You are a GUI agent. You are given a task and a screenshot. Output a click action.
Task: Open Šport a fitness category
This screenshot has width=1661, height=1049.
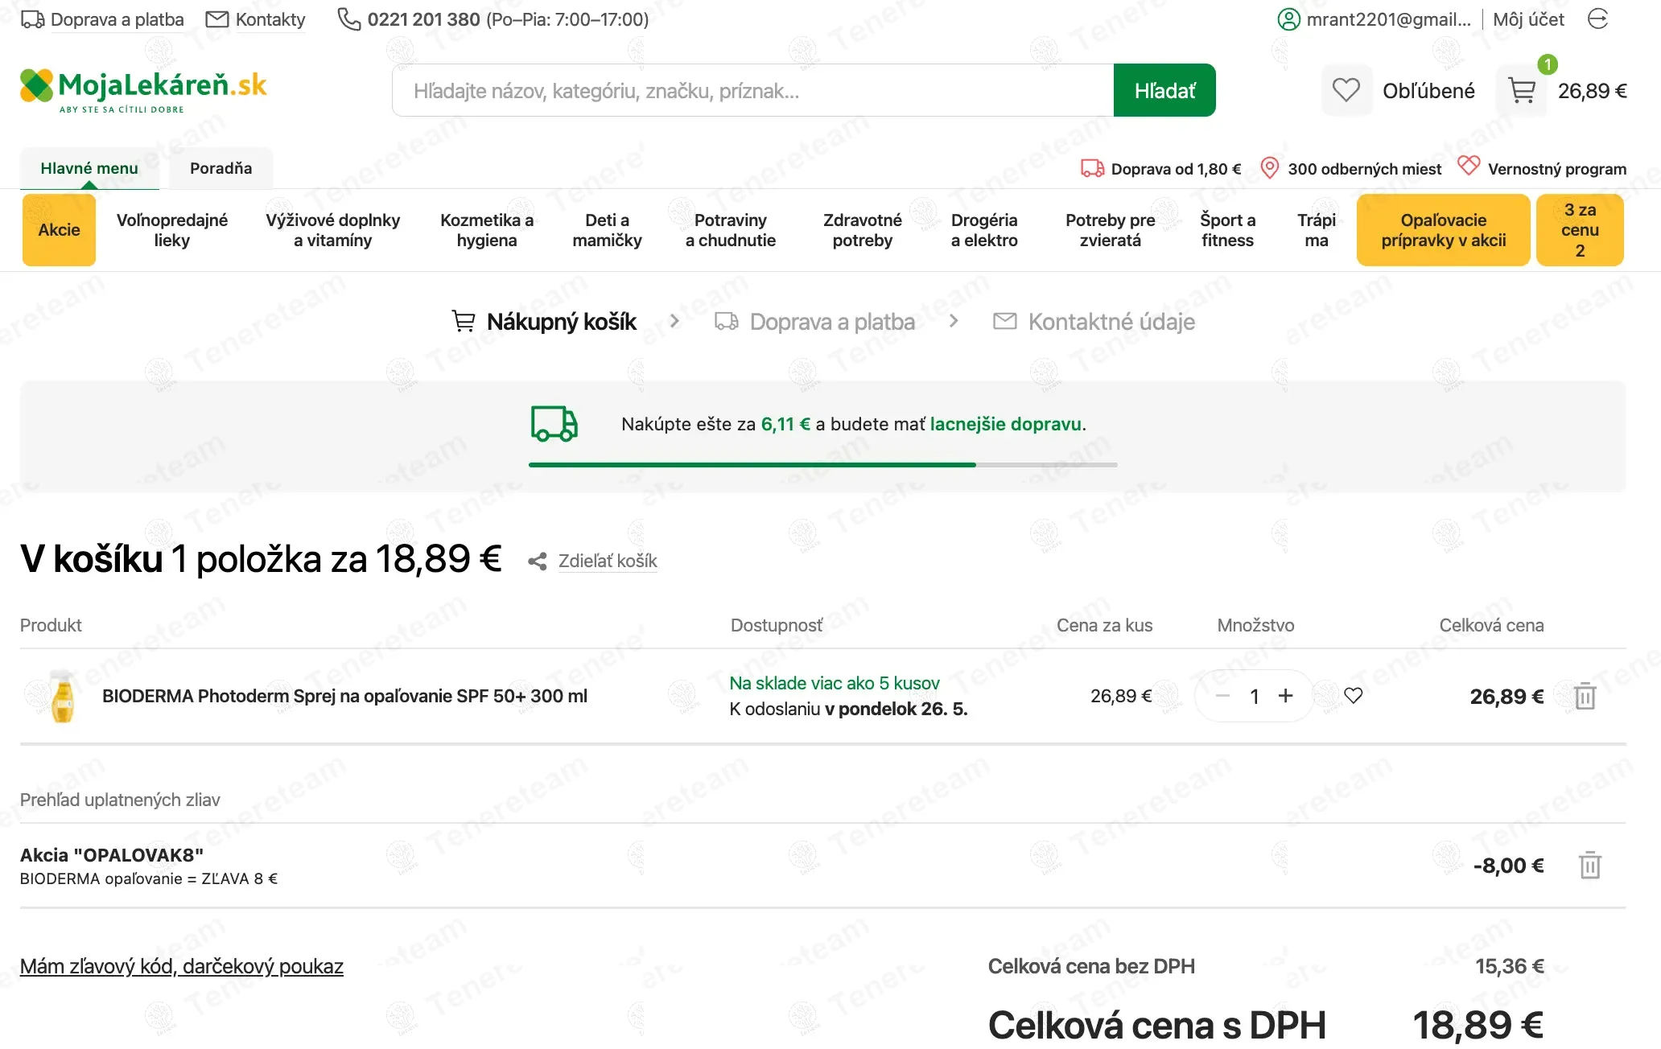tap(1227, 230)
